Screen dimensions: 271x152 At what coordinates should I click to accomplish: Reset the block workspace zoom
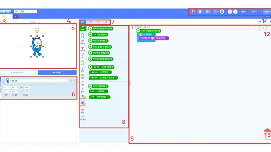click(263, 28)
